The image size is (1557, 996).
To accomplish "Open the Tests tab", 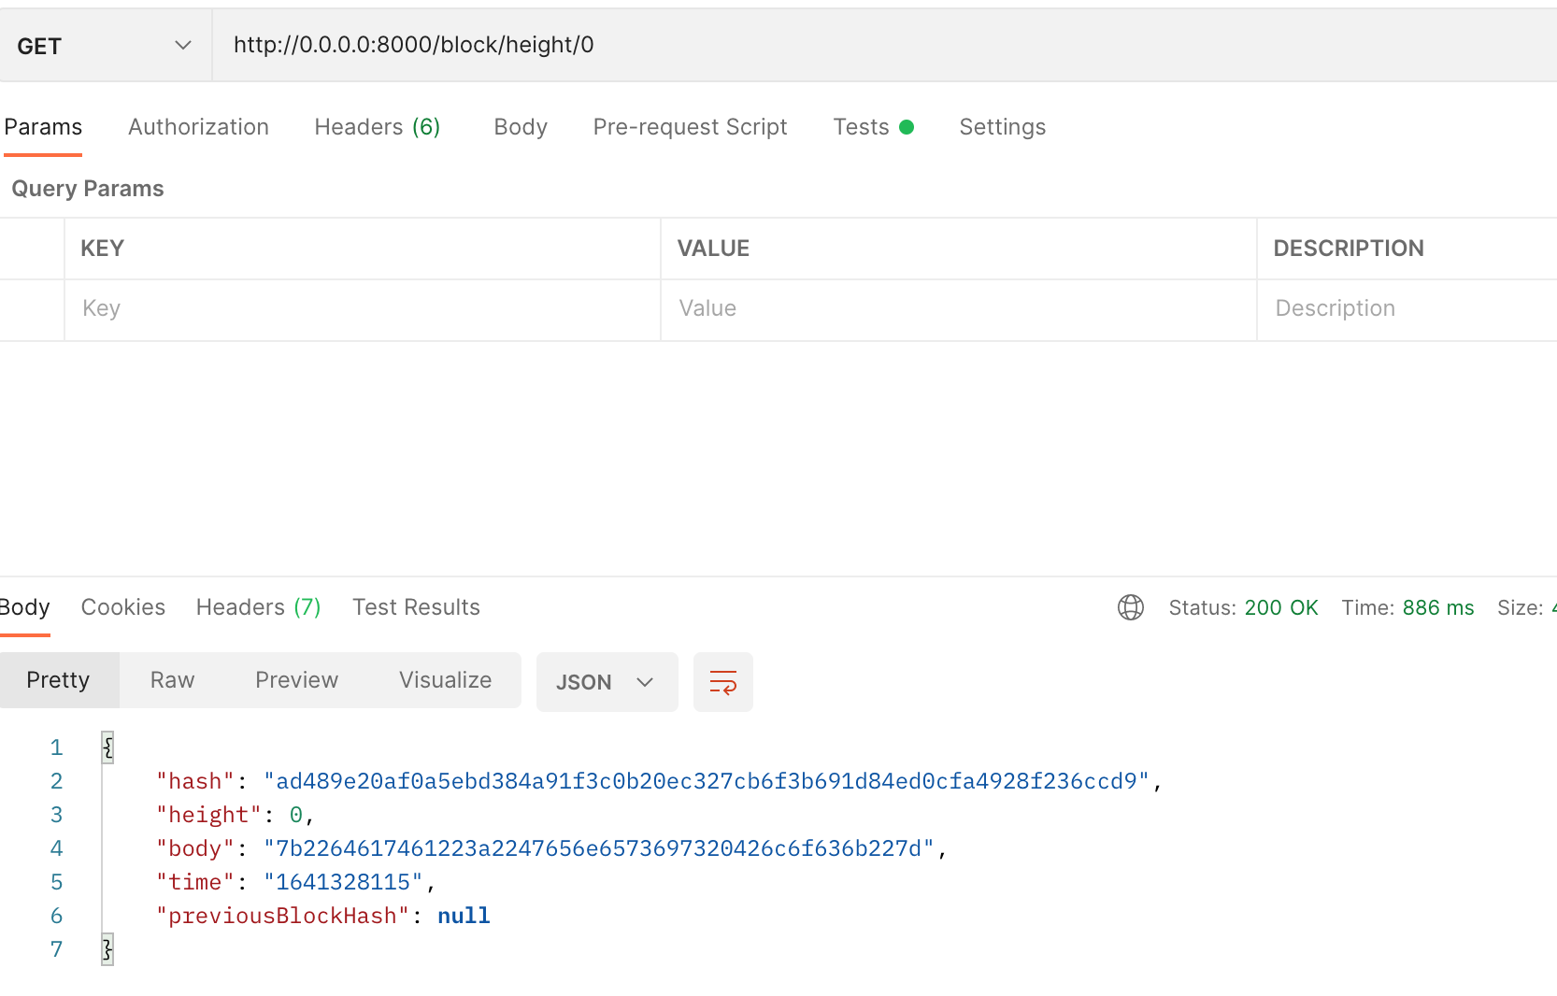I will tap(873, 127).
